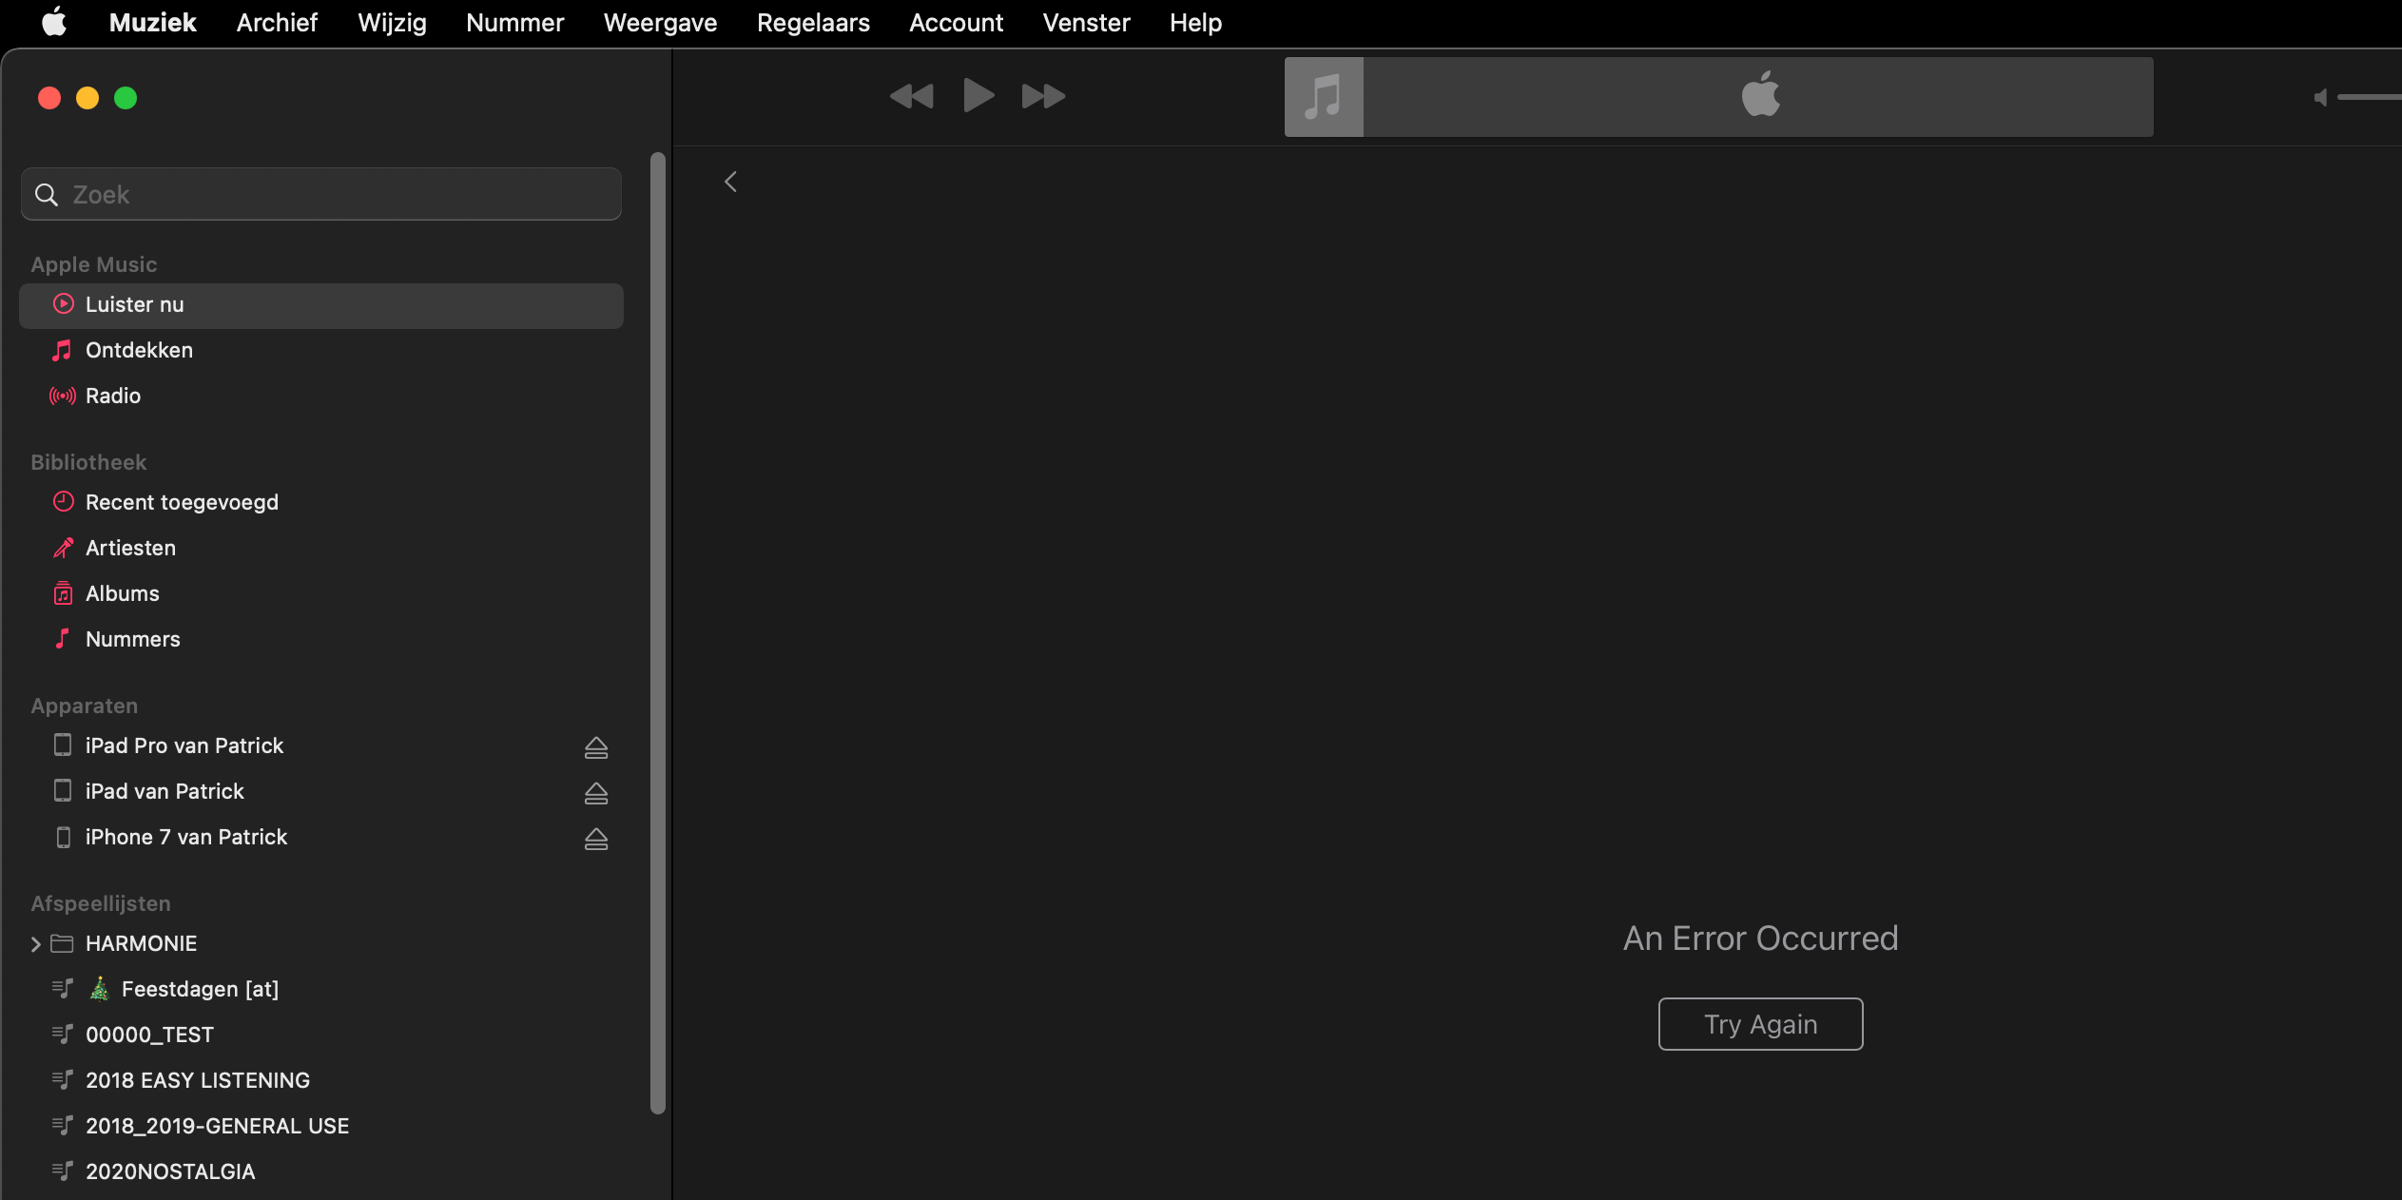2402x1200 pixels.
Task: Open the Regelaars menu
Action: click(813, 23)
